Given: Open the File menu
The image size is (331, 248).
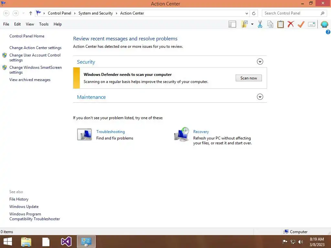Looking at the screenshot, I should point(6,24).
